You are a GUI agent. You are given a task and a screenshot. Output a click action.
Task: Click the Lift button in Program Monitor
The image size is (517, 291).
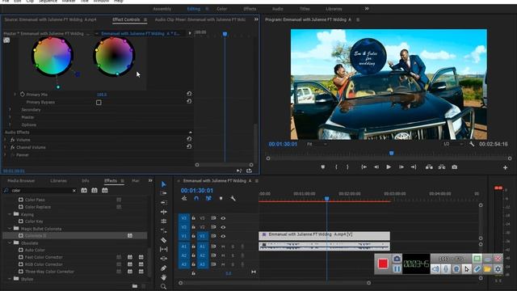(x=429, y=167)
